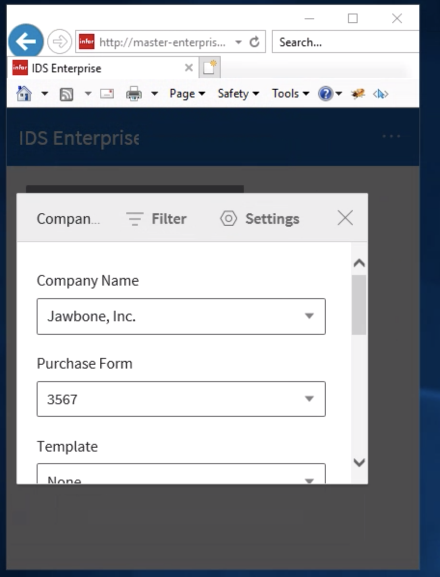Click the Template label

[x=67, y=446]
